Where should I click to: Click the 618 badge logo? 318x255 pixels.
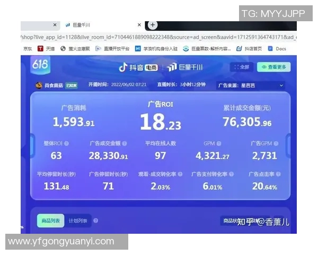coord(40,65)
